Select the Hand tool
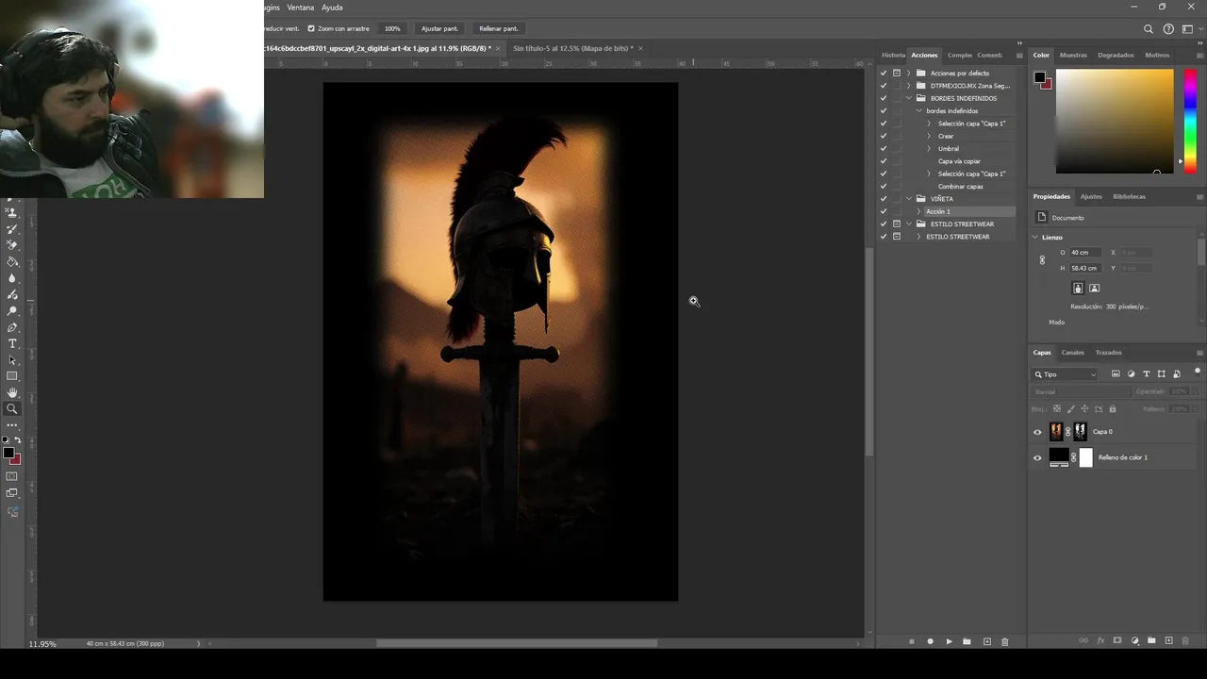Image resolution: width=1207 pixels, height=679 pixels. pos(12,392)
